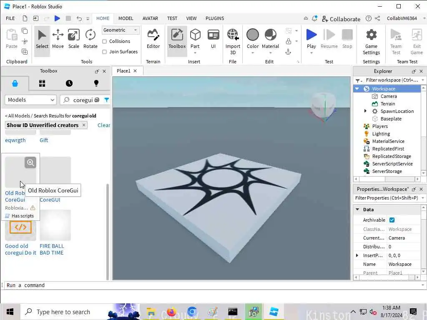Expand the InsertPoint property row

click(x=357, y=255)
